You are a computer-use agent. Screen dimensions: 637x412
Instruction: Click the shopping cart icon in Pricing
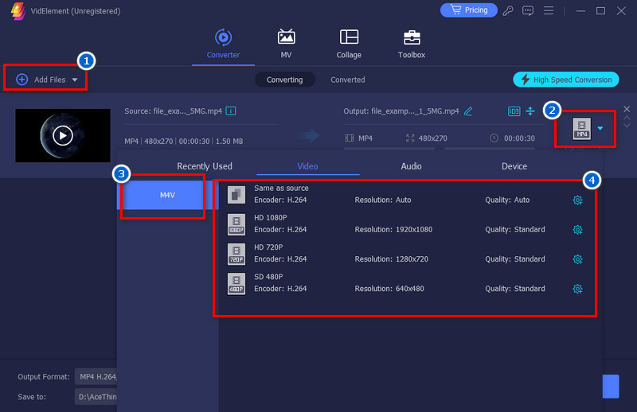[456, 10]
